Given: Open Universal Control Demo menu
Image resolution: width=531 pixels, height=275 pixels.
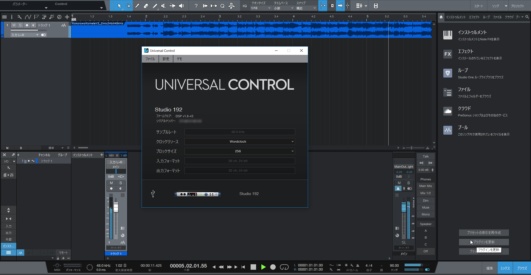Looking at the screenshot, I should (179, 59).
